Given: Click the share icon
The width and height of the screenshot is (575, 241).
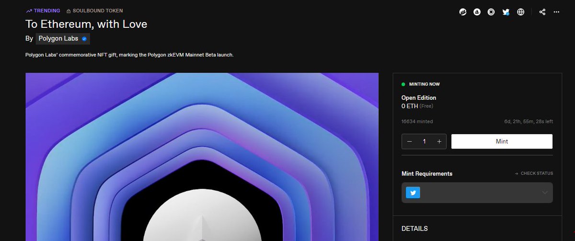Looking at the screenshot, I should click(542, 12).
